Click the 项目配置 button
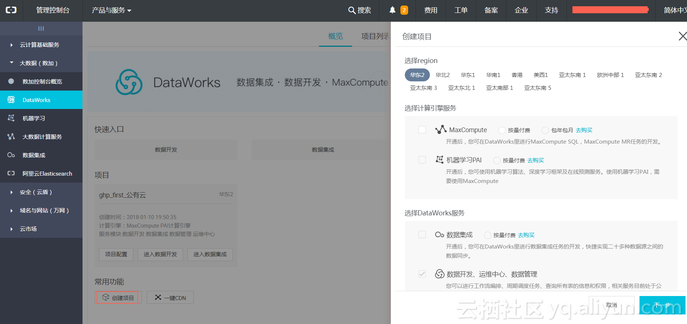 [116, 254]
